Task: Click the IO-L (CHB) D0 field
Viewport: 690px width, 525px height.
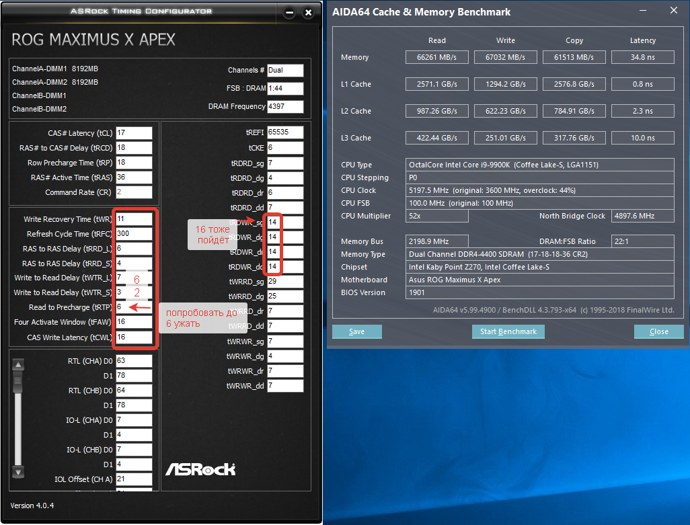Action: pos(135,450)
